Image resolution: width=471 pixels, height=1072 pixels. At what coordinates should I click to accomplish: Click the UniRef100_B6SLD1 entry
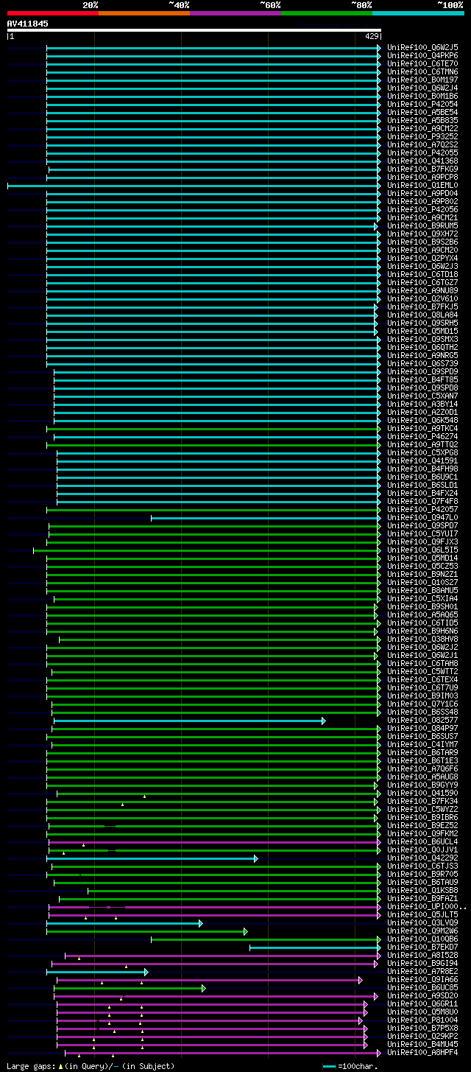[422, 485]
